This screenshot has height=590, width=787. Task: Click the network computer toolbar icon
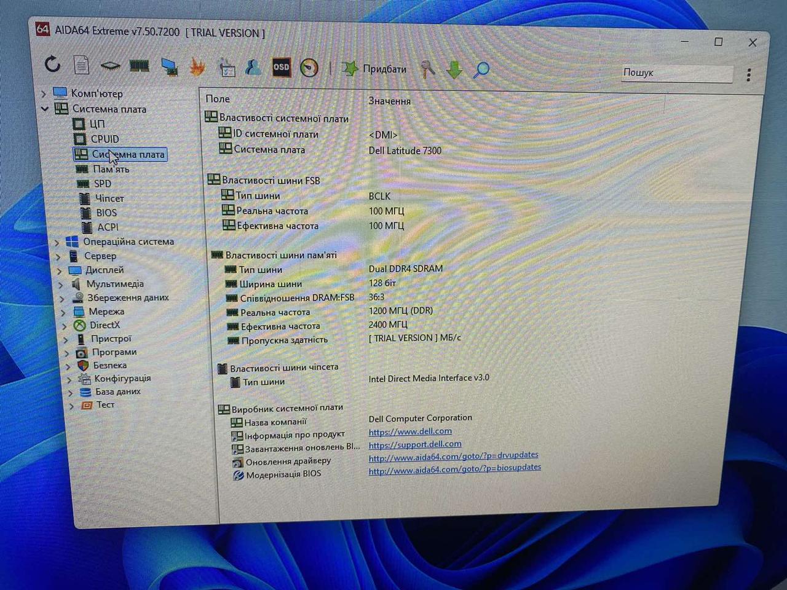pos(169,67)
